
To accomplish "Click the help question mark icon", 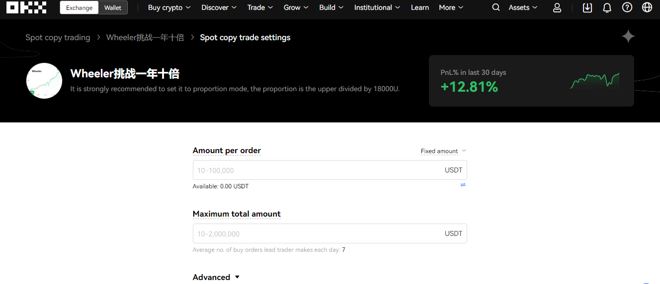I will pyautogui.click(x=627, y=7).
